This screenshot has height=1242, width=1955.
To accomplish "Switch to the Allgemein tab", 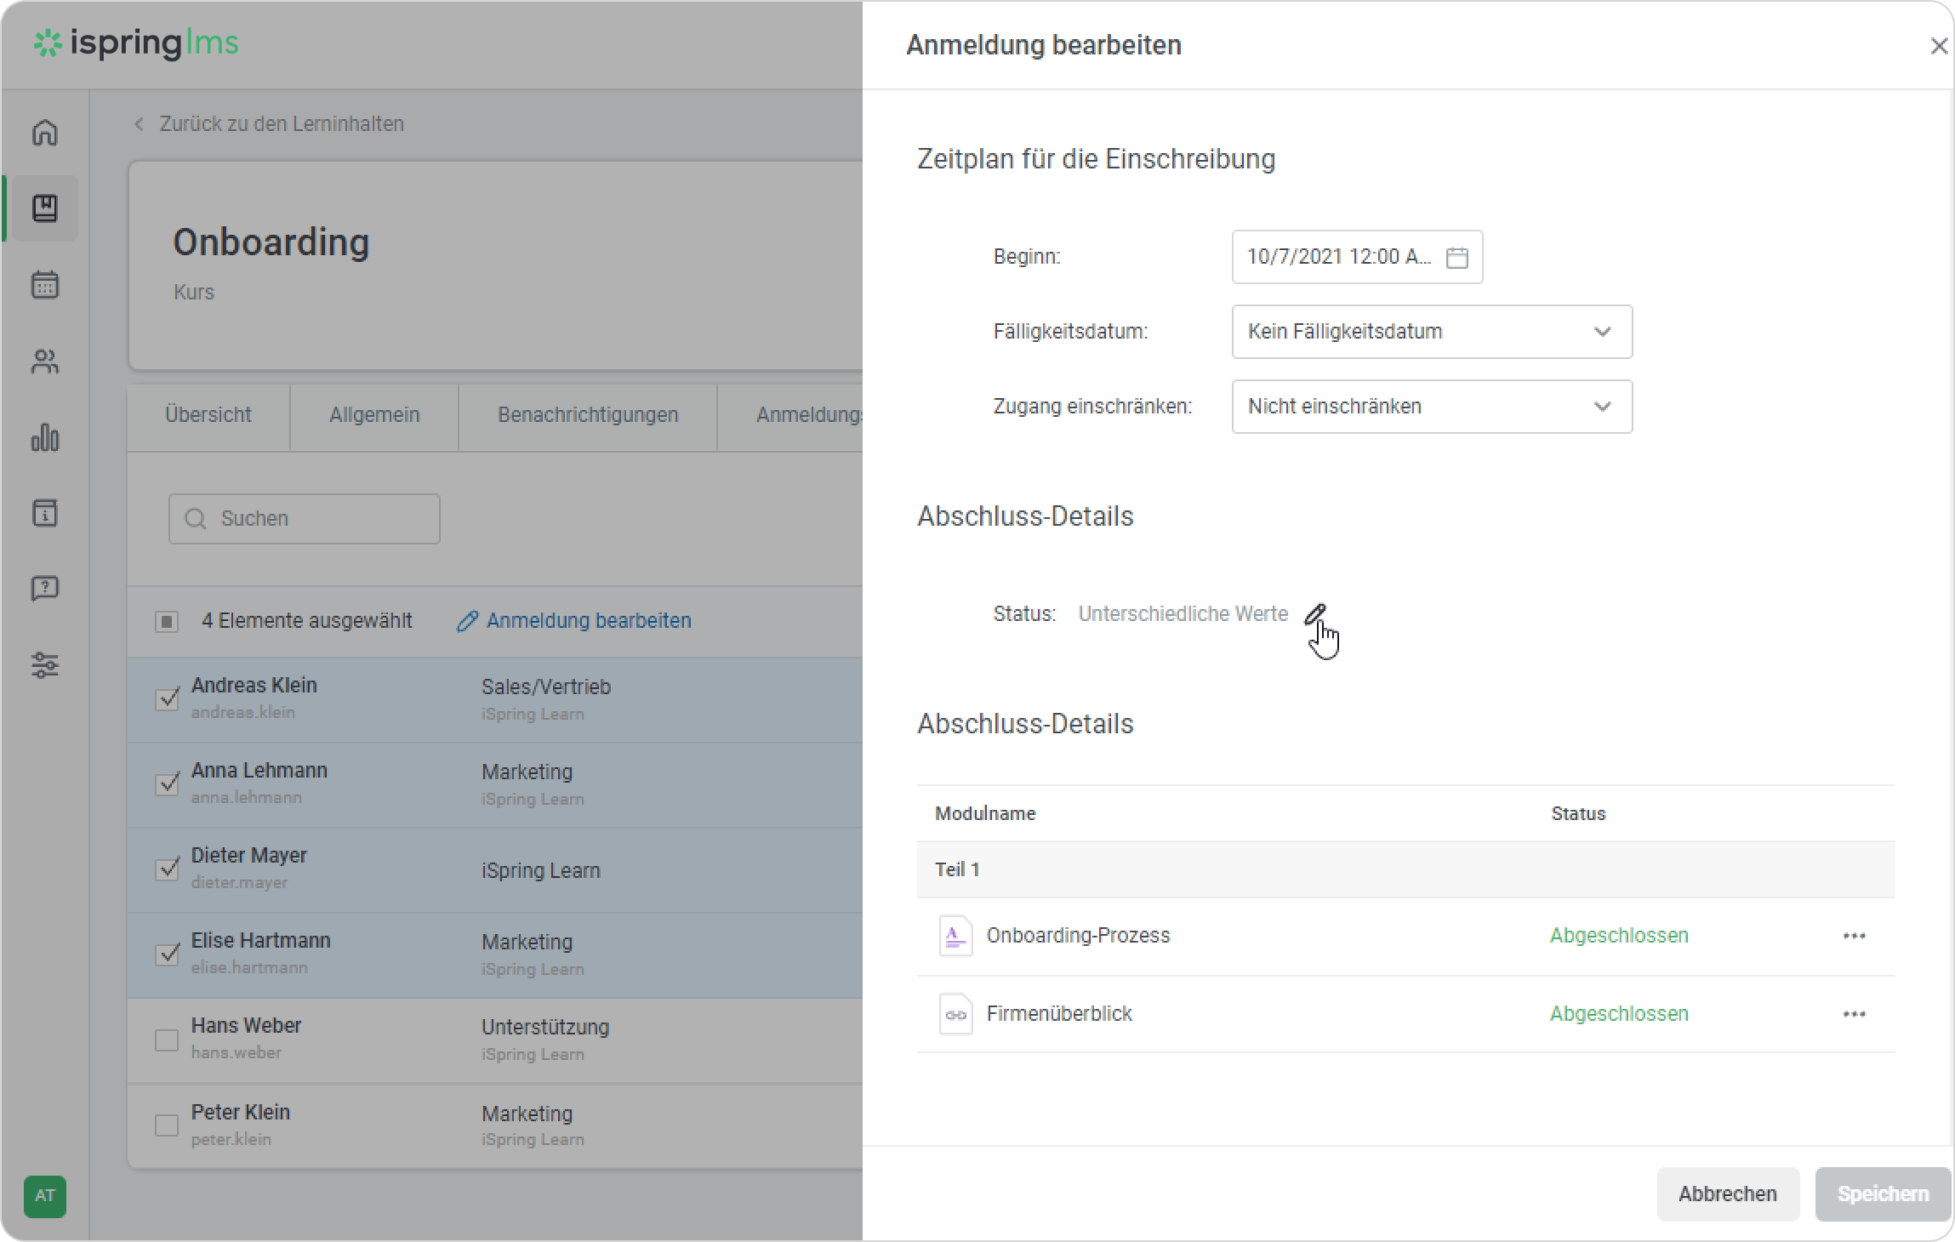I will [x=374, y=415].
